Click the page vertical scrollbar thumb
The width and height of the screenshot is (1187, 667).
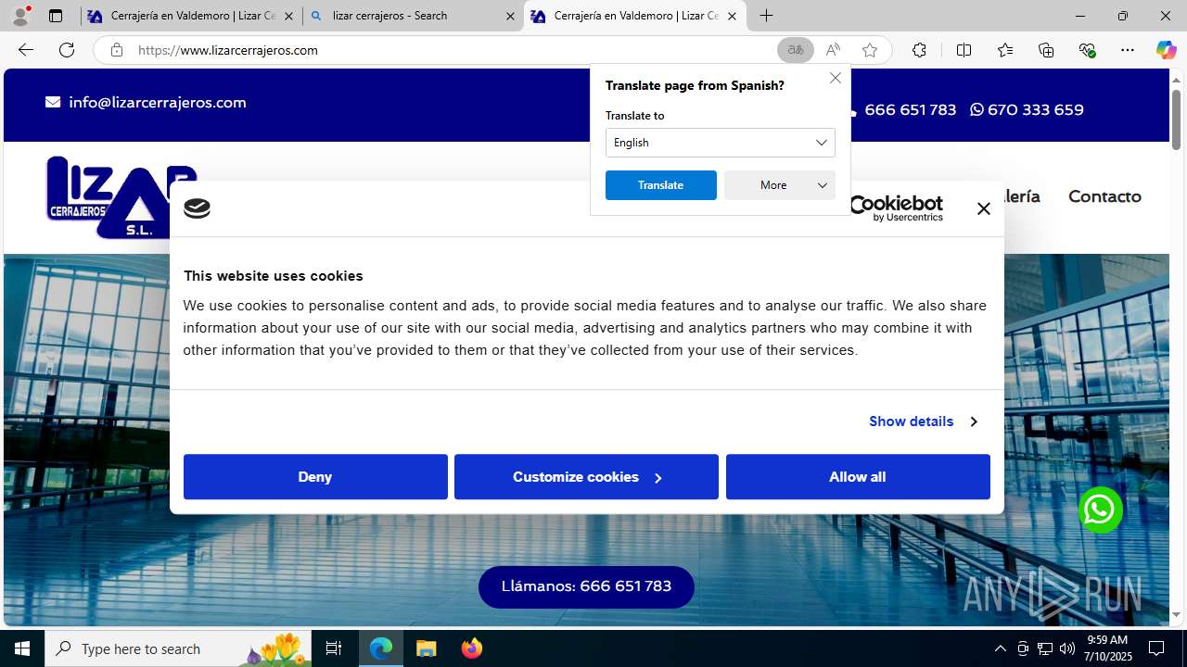(x=1176, y=119)
